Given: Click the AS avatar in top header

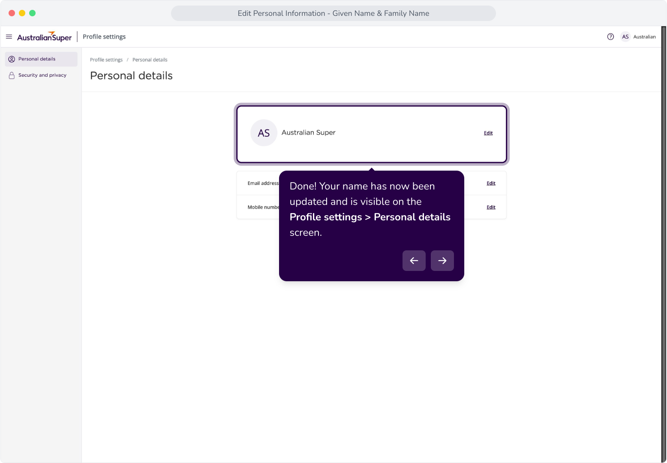Looking at the screenshot, I should tap(625, 37).
